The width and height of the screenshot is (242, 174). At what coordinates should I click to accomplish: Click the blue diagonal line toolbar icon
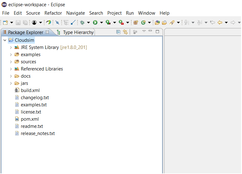pyautogui.click(x=73, y=22)
